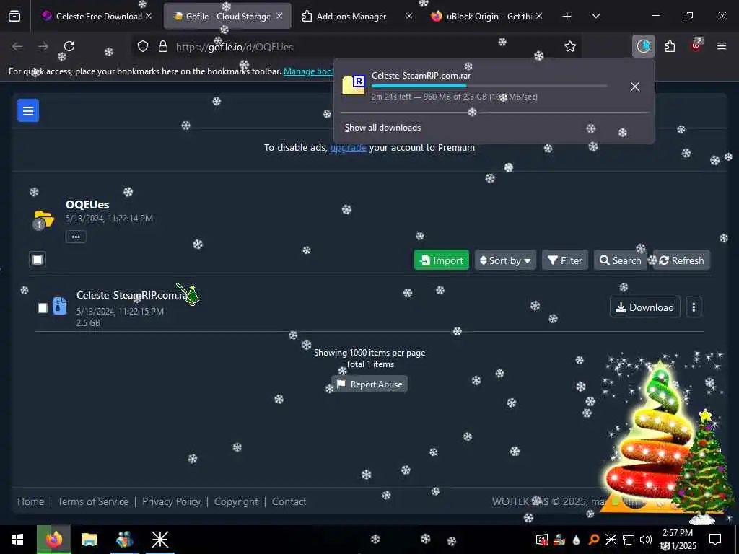Close the Celeste Free Download tab
This screenshot has height=554, width=739.
(149, 16)
